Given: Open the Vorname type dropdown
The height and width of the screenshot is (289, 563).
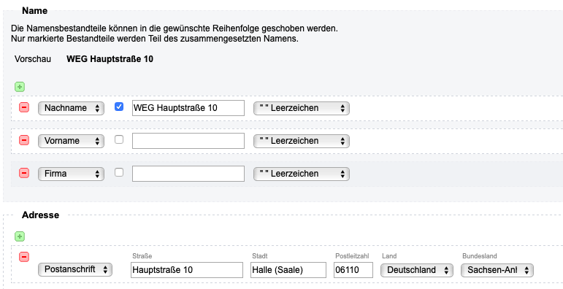Looking at the screenshot, I should [71, 141].
